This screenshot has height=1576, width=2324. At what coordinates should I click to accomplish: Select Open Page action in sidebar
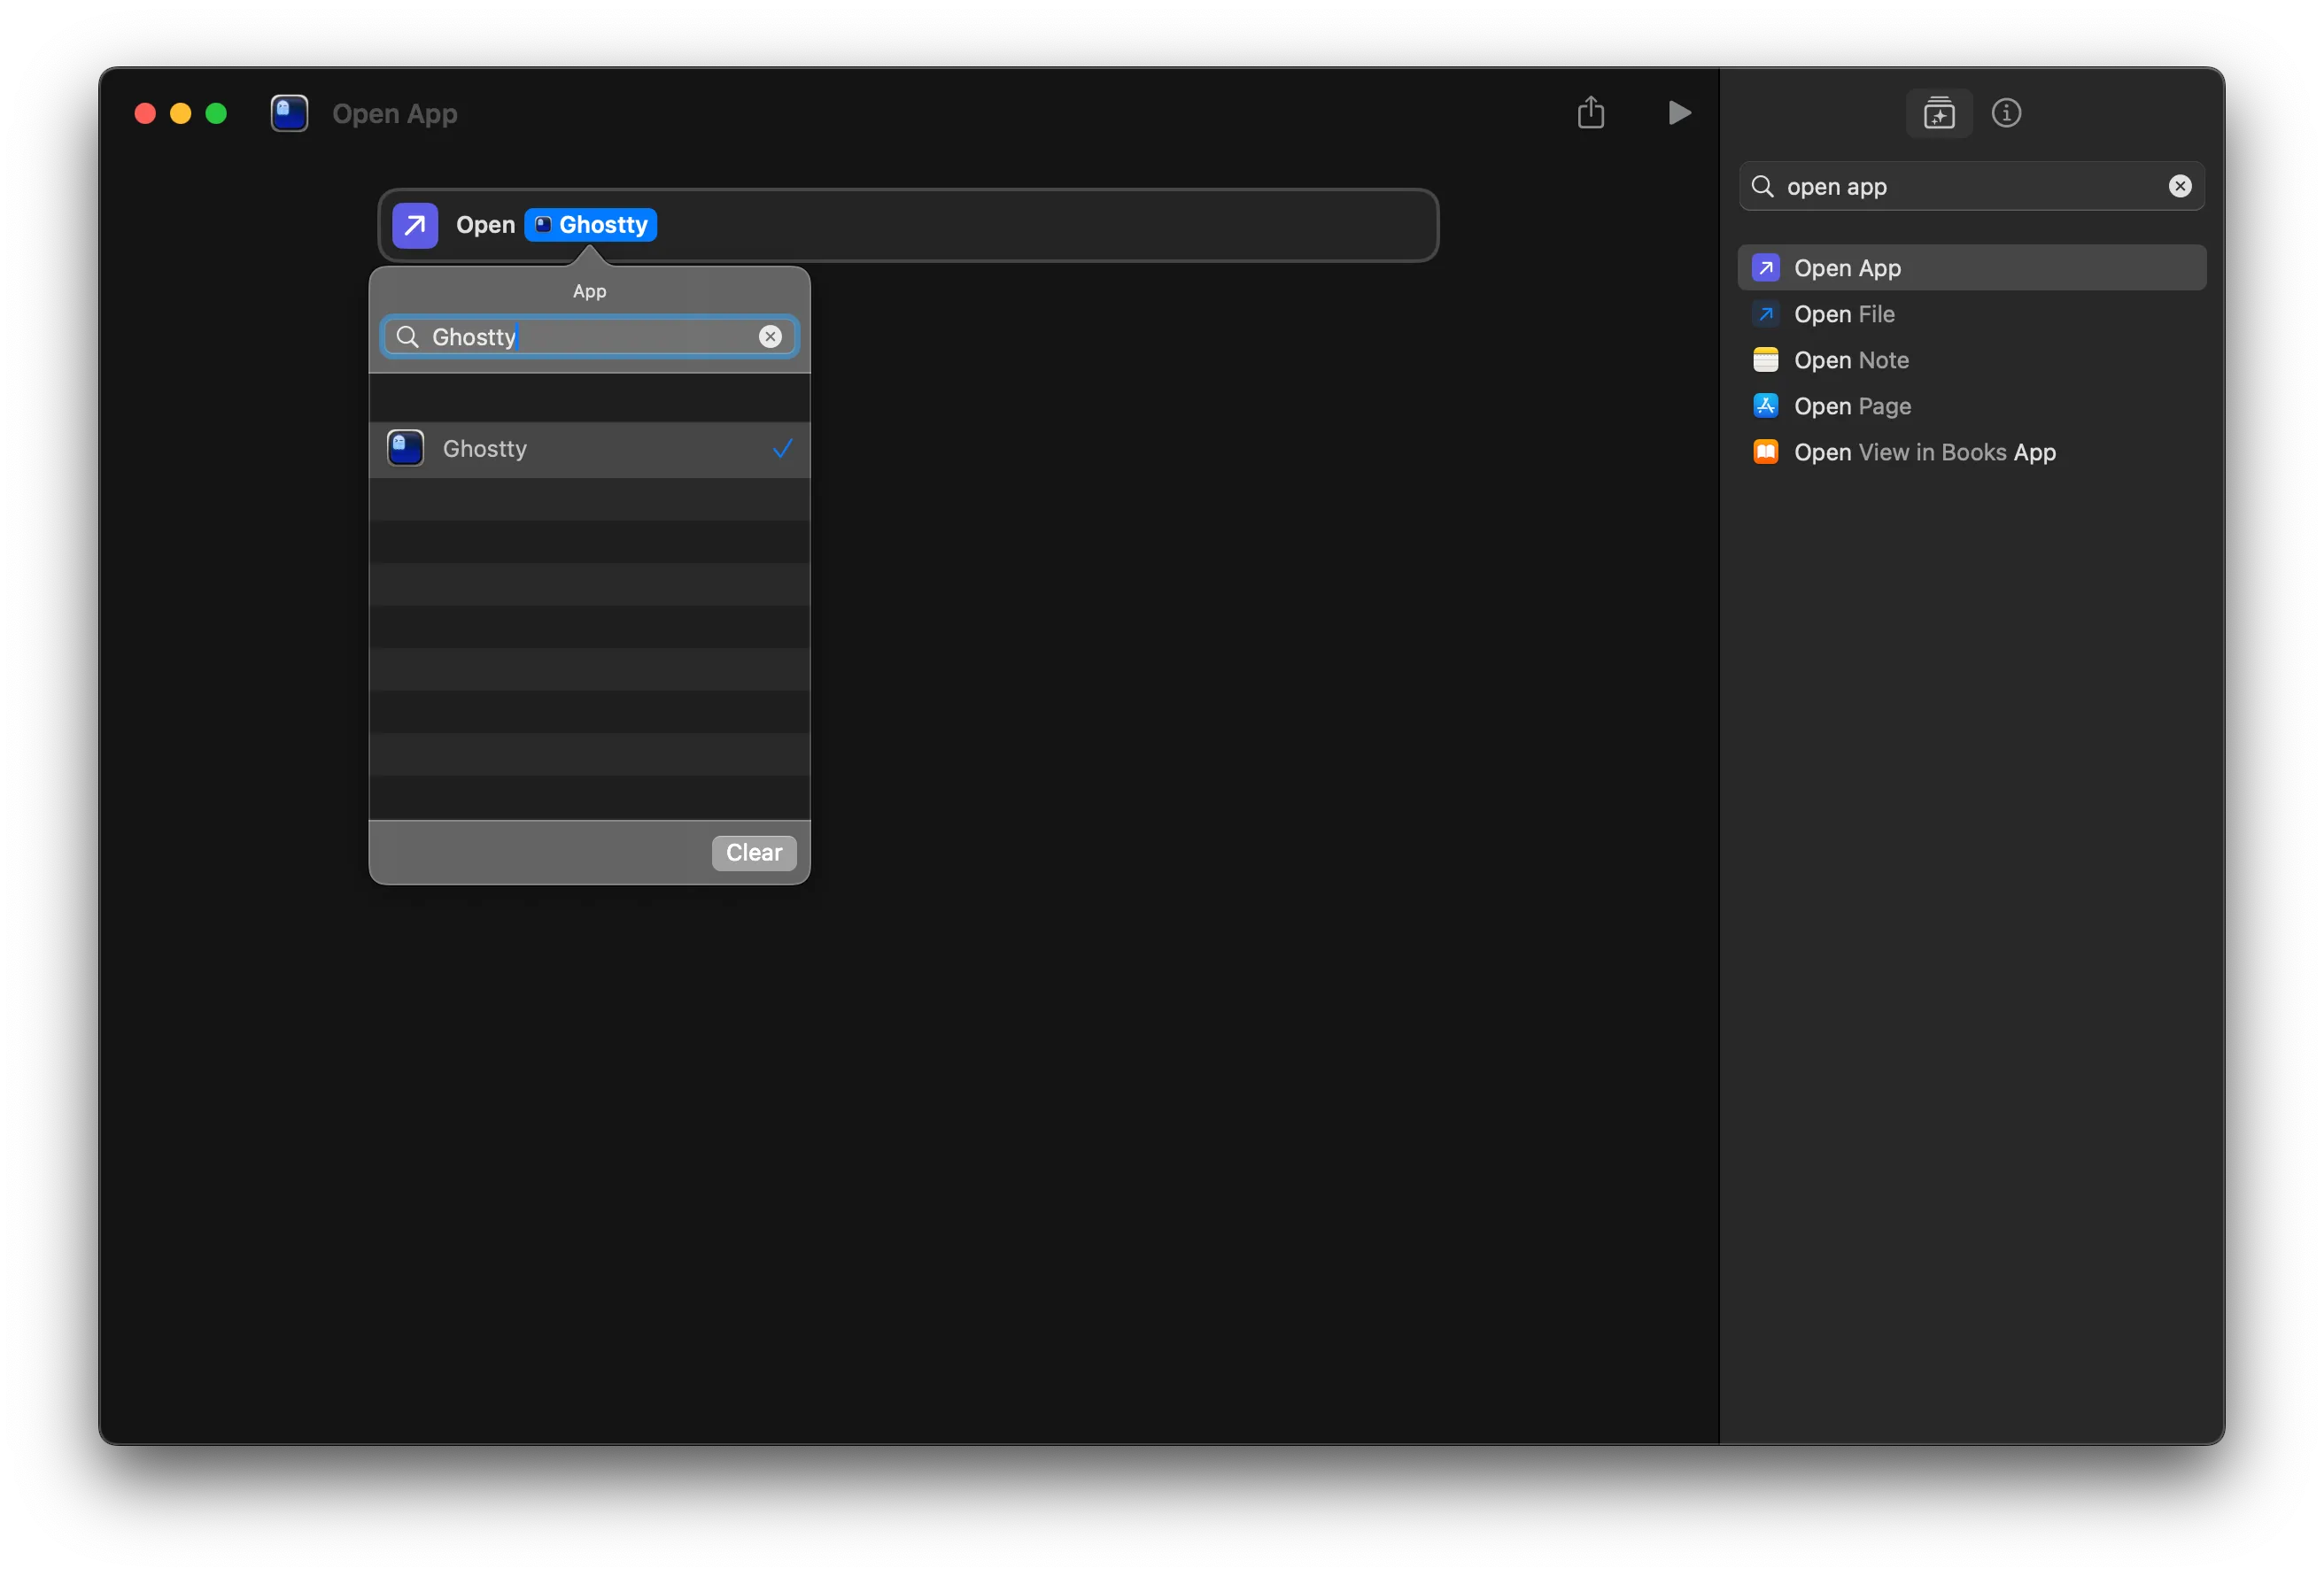1971,406
